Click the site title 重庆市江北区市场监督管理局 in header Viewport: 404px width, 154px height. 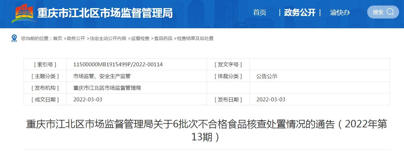point(105,13)
